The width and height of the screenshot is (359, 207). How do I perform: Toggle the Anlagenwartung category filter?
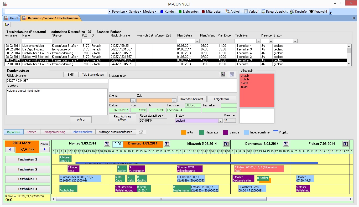click(x=55, y=132)
